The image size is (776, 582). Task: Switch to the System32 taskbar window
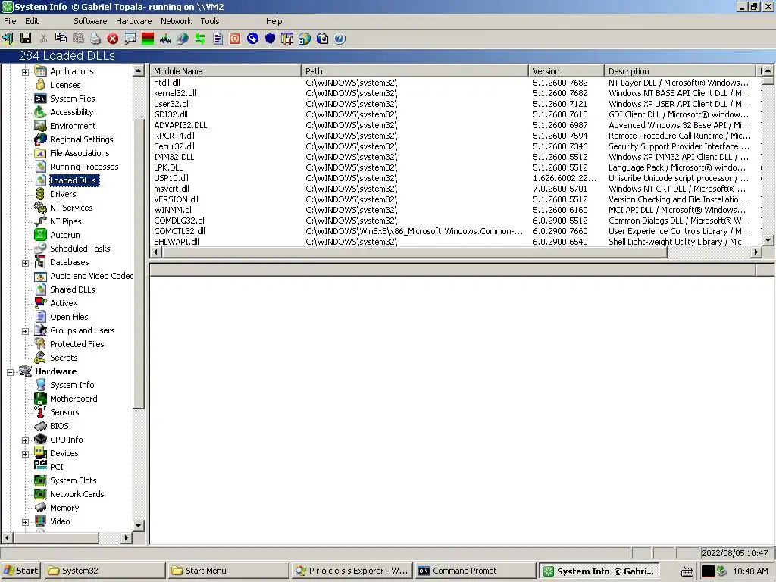[x=105, y=571]
